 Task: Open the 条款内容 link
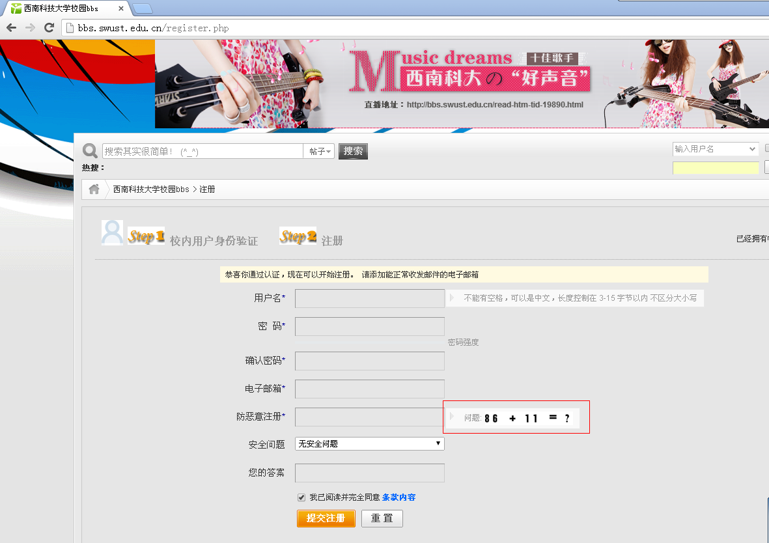pyautogui.click(x=398, y=497)
